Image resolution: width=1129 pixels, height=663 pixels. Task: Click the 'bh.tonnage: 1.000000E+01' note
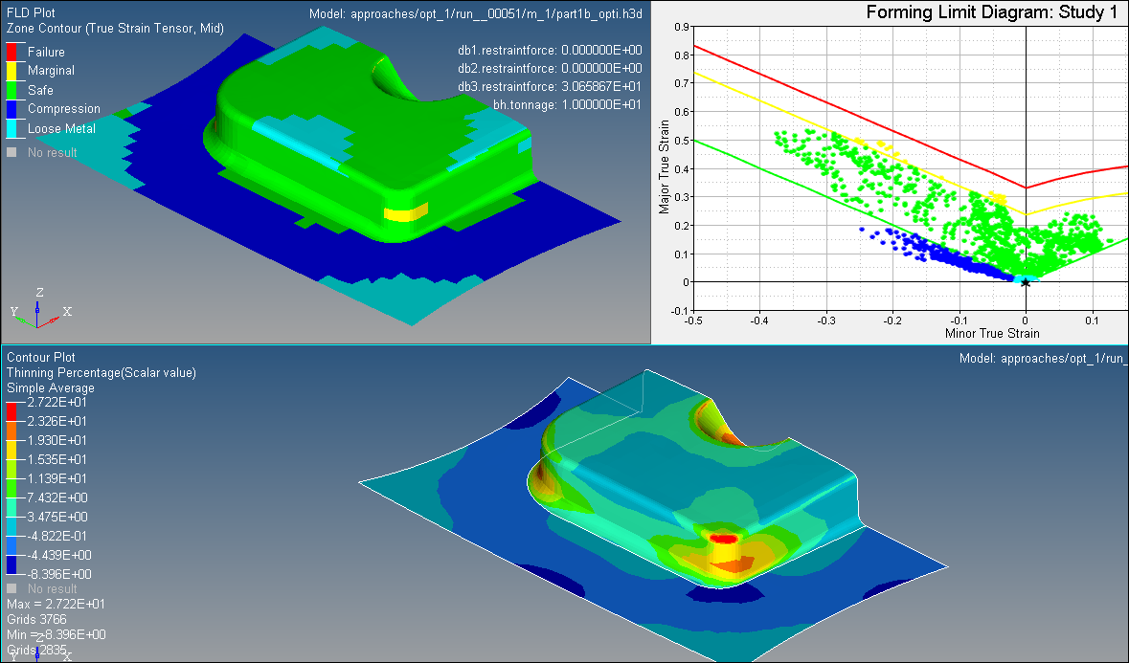click(x=568, y=104)
